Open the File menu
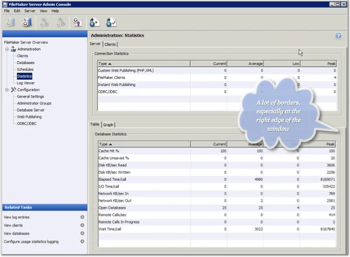 6,11
